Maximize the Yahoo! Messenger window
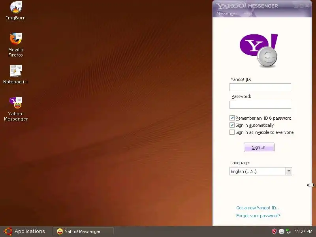The image size is (316, 237). pyautogui.click(x=301, y=6)
